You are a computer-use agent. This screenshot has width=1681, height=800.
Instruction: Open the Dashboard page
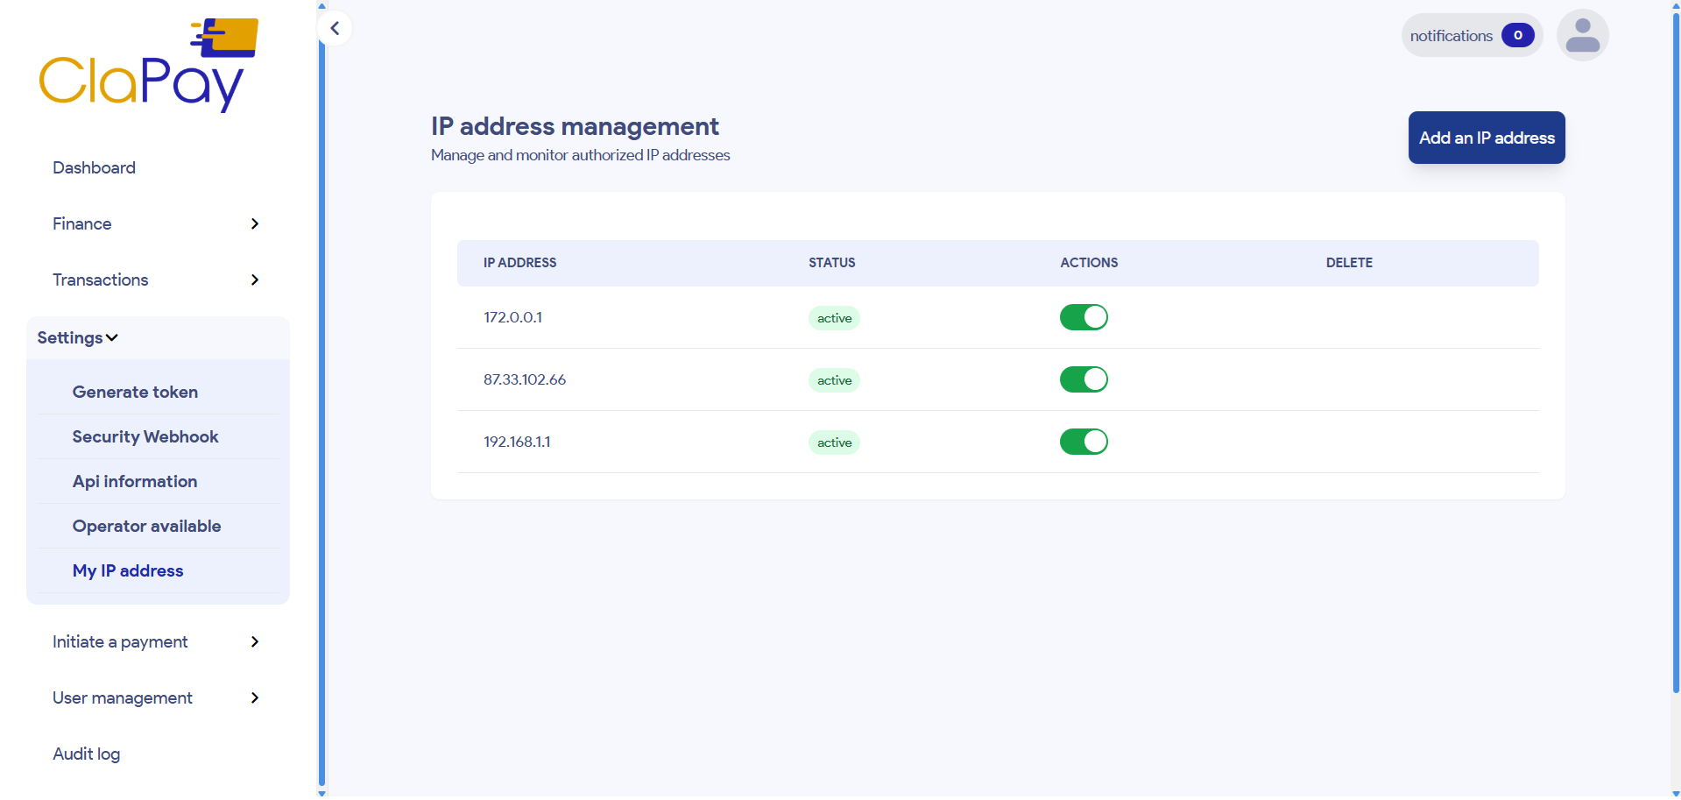coord(94,167)
